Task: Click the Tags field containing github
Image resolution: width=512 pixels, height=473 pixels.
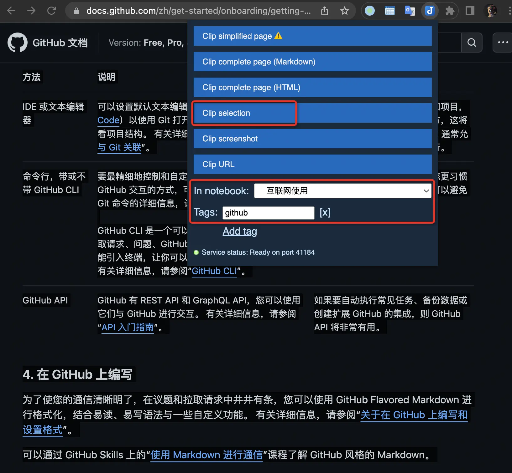Action: [269, 213]
